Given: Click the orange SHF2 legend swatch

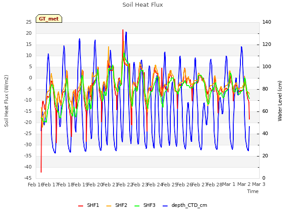Looking at the screenshot, I should tap(109, 206).
